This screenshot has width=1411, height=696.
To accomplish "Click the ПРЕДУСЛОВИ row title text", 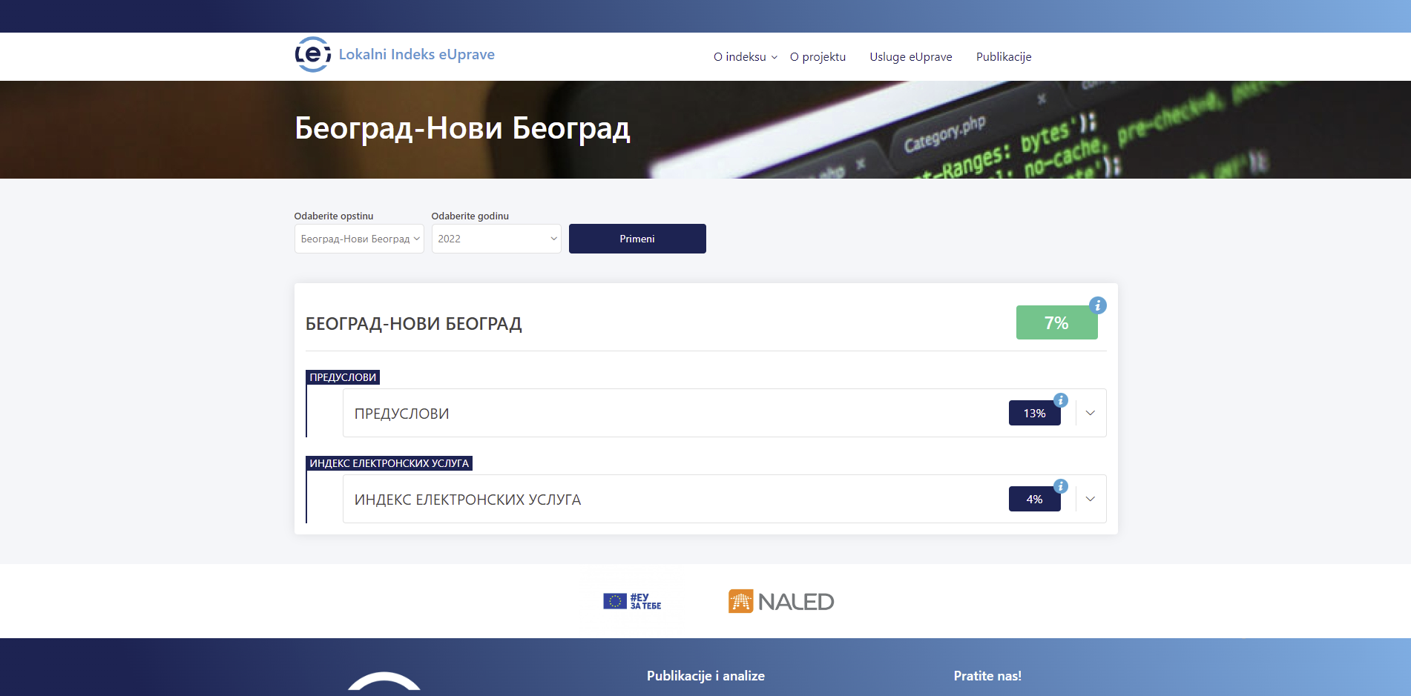I will (402, 414).
